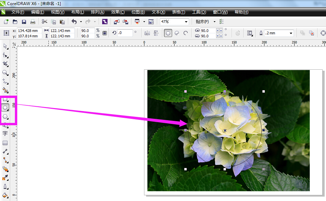Image resolution: width=326 pixels, height=201 pixels.
Task: Import a file using import icon
Action: 117,22
